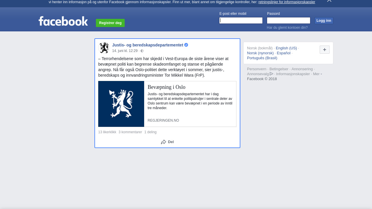Click the share arrow icon

[164, 142]
